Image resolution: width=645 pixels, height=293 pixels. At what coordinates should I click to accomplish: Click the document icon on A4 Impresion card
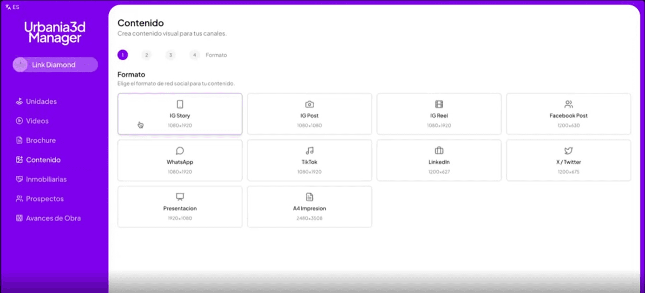(x=309, y=197)
